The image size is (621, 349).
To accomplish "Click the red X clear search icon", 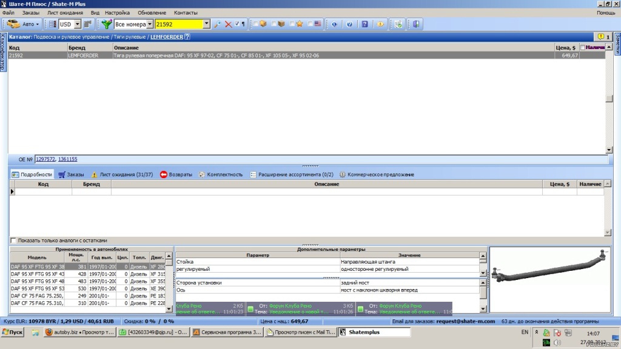I will tap(229, 24).
